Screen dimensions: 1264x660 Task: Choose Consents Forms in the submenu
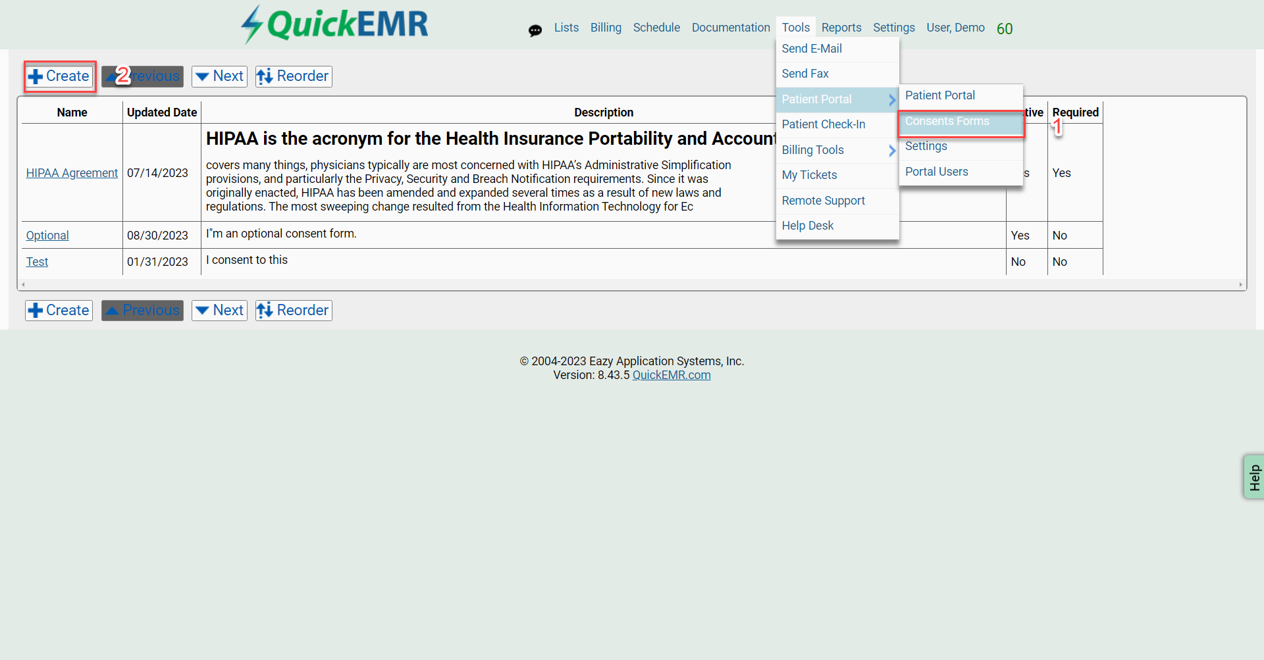coord(961,122)
